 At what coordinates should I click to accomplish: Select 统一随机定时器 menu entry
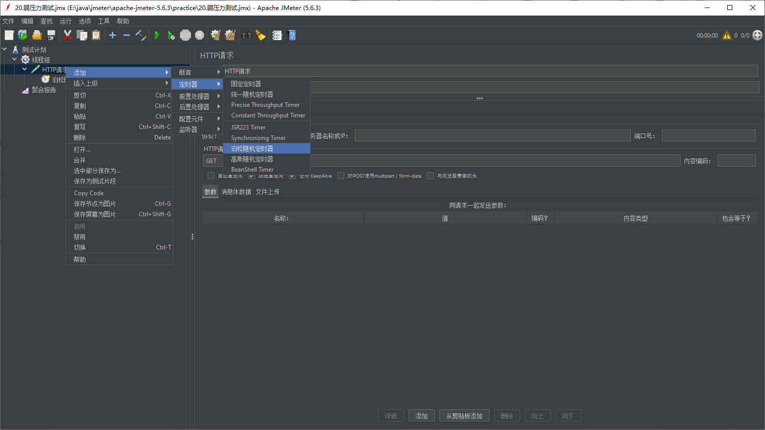(x=267, y=94)
